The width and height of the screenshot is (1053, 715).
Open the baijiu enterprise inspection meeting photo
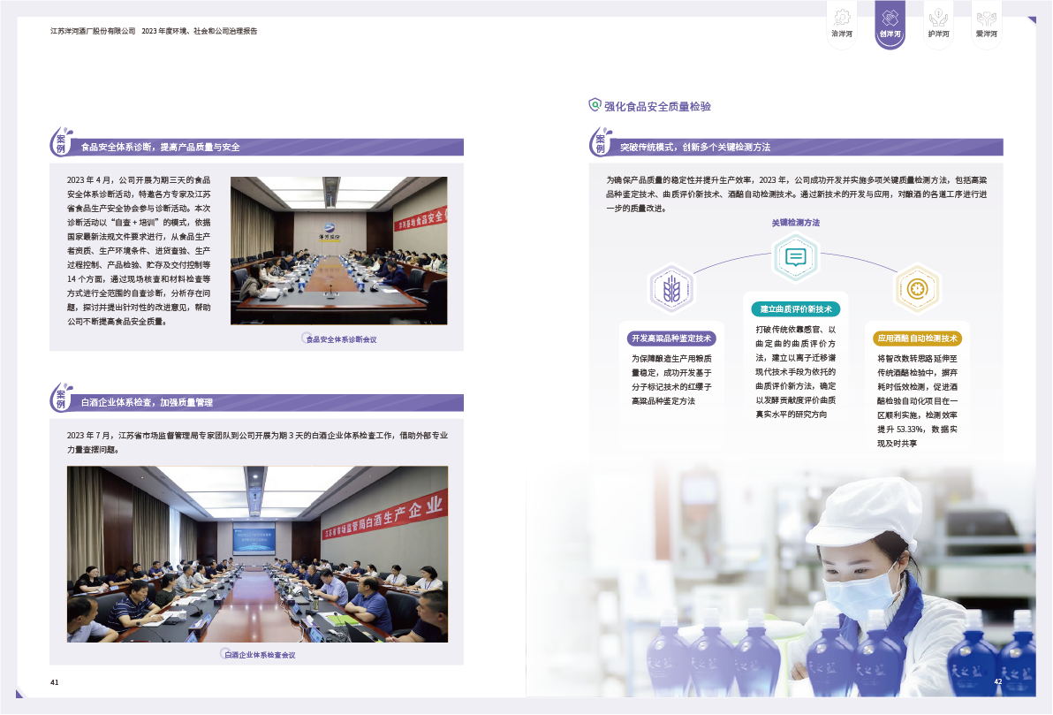tap(257, 554)
